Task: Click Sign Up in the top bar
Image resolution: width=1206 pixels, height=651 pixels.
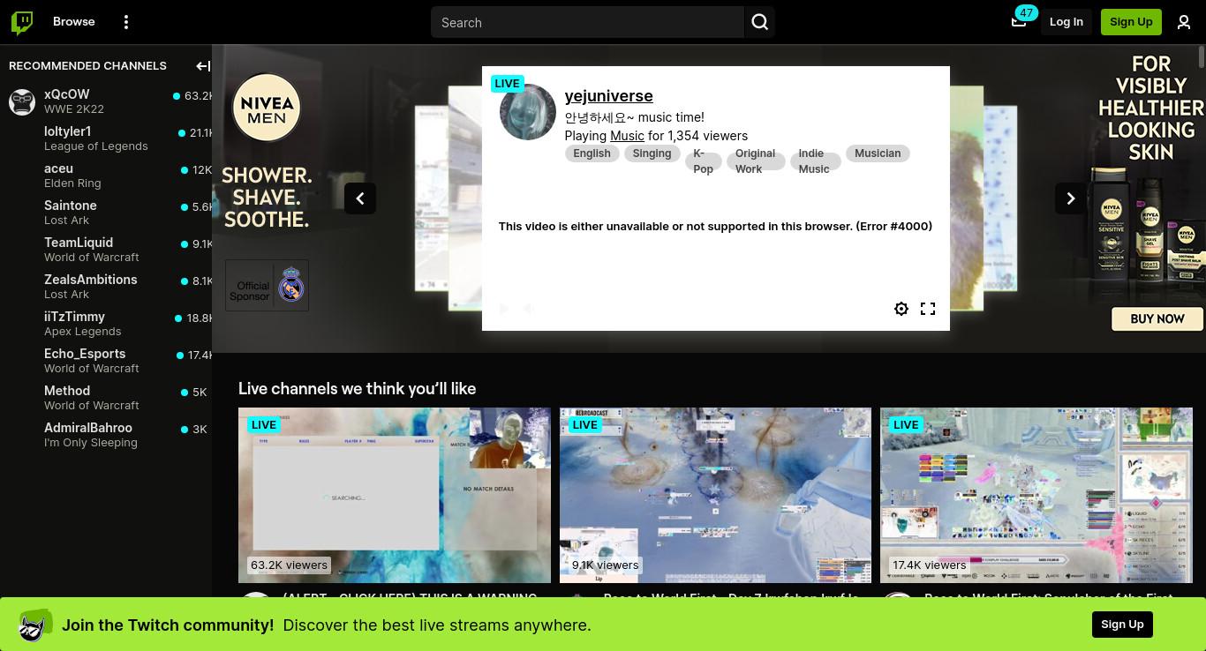Action: [1131, 22]
